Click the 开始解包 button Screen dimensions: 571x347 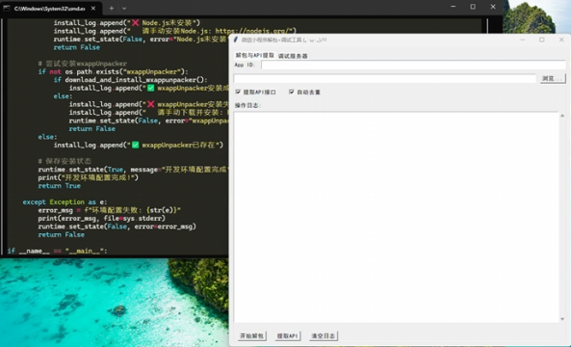coord(251,335)
